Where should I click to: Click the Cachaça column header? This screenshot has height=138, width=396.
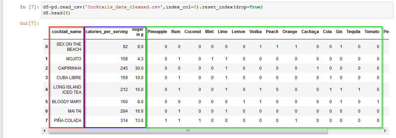(310, 32)
